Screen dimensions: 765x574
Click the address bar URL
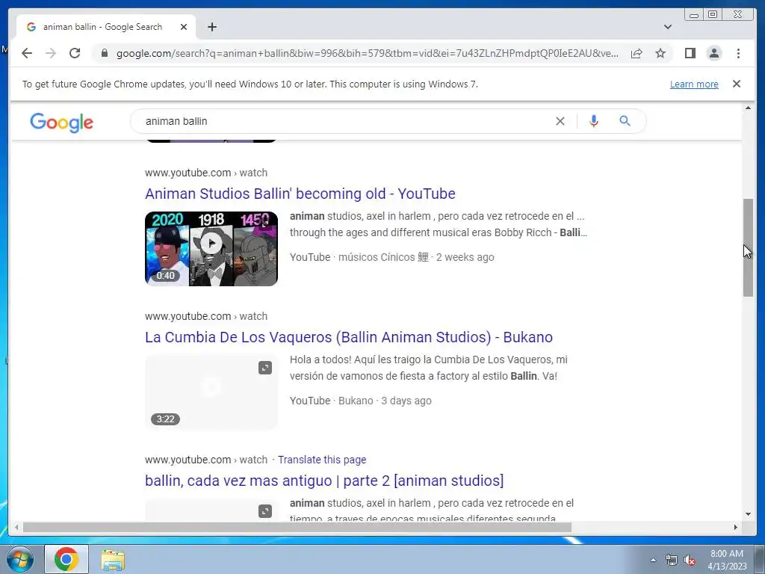(x=367, y=53)
